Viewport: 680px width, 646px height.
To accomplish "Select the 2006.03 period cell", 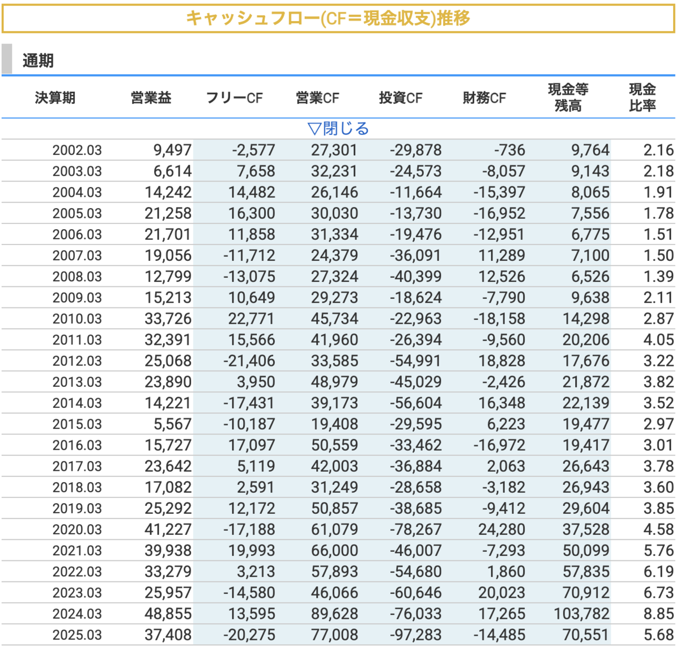I will 77,234.
